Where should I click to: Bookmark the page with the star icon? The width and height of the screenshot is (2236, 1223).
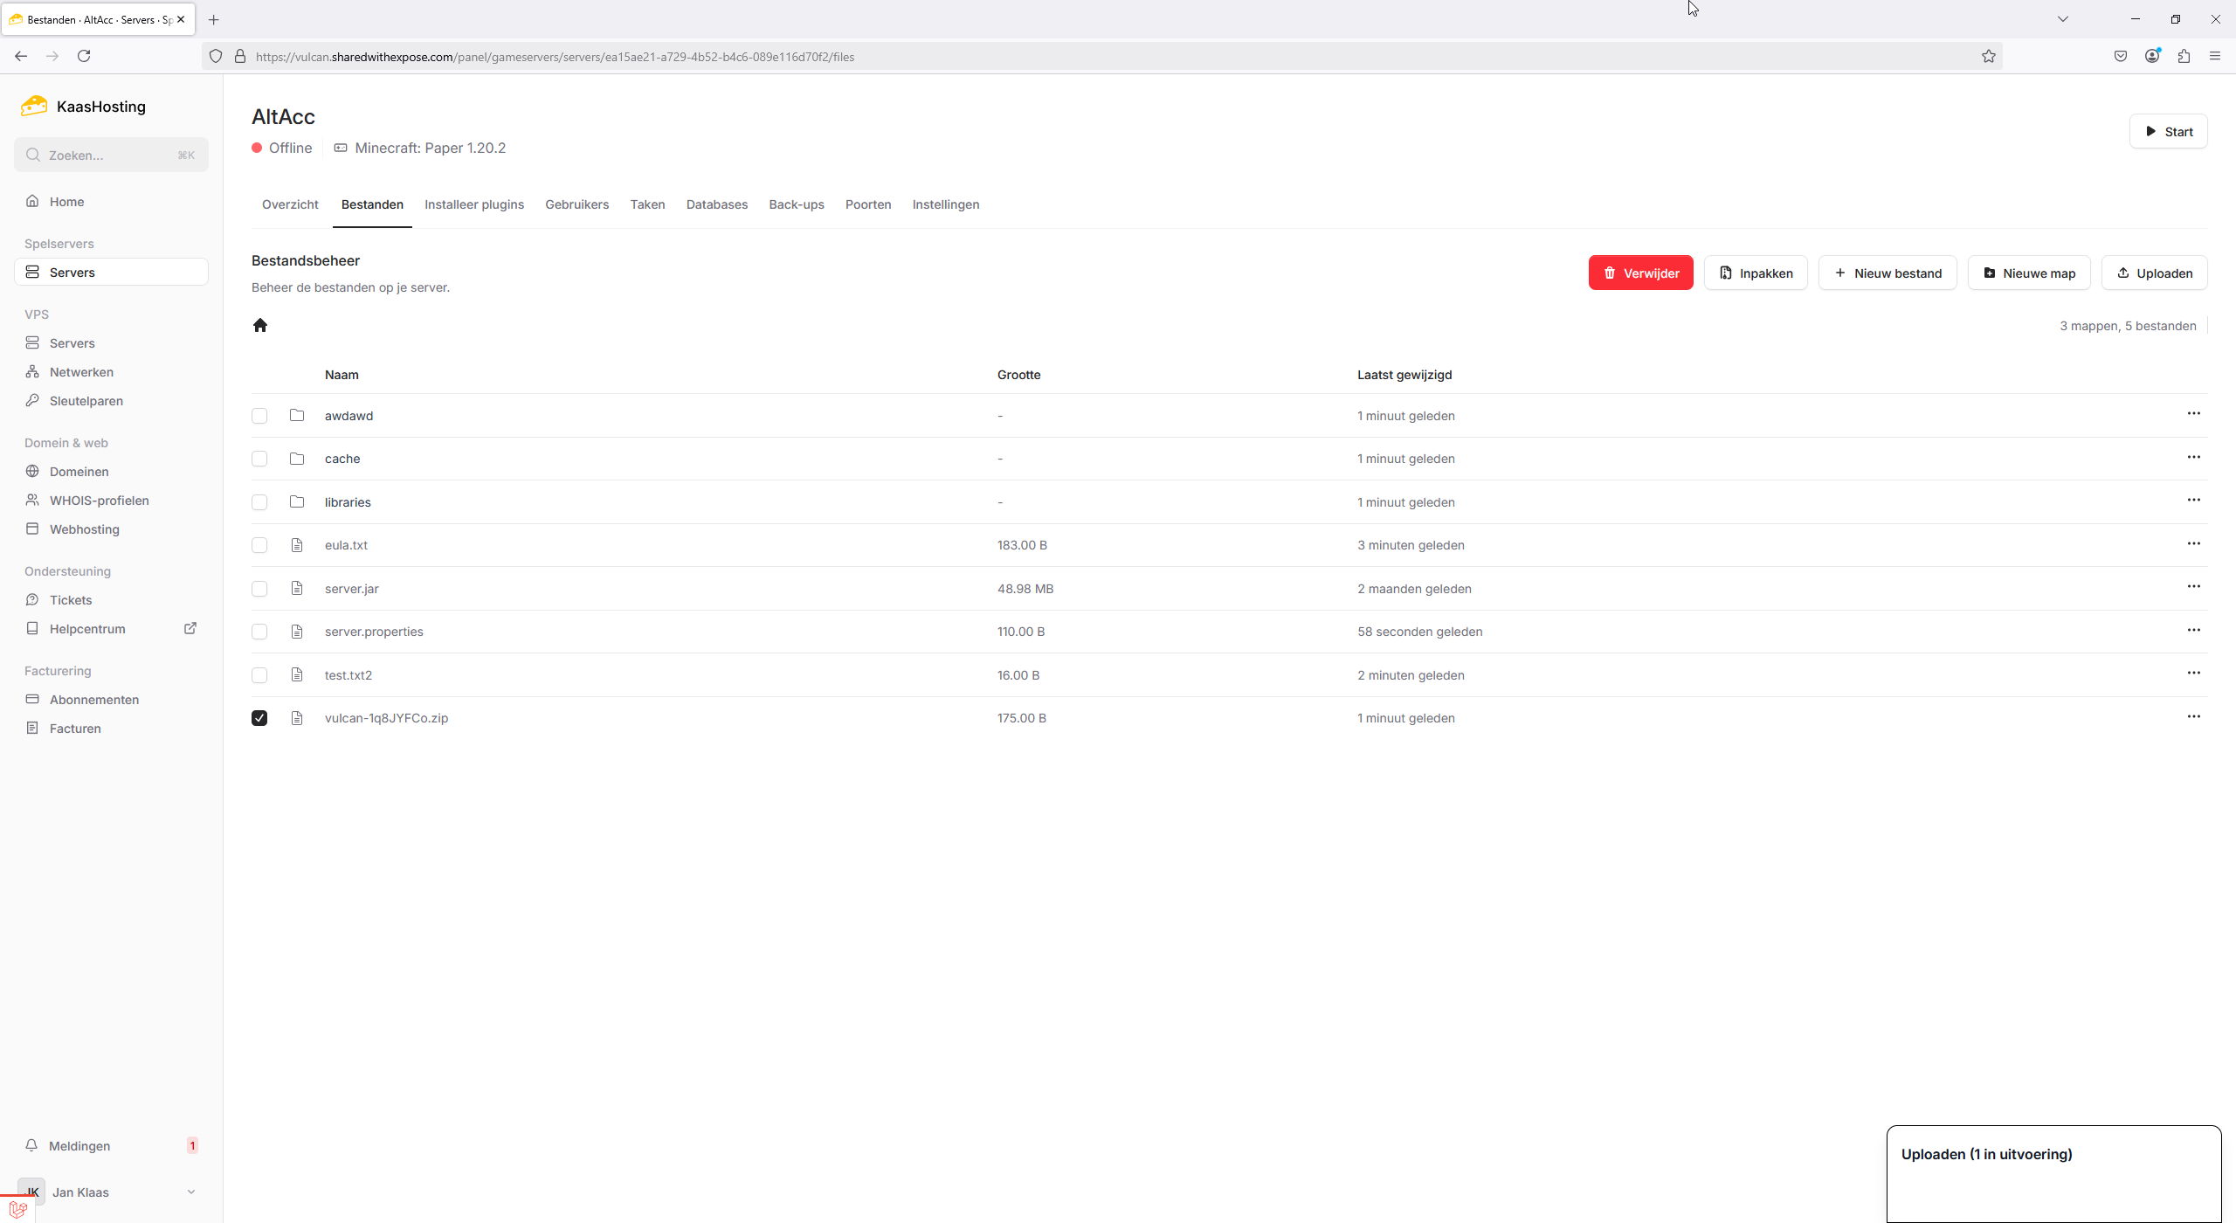[x=1988, y=56]
